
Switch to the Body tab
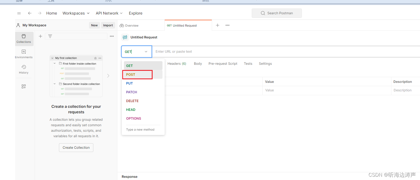[x=198, y=63]
